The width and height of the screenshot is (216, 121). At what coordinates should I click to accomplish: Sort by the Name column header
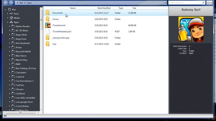coord(73,8)
